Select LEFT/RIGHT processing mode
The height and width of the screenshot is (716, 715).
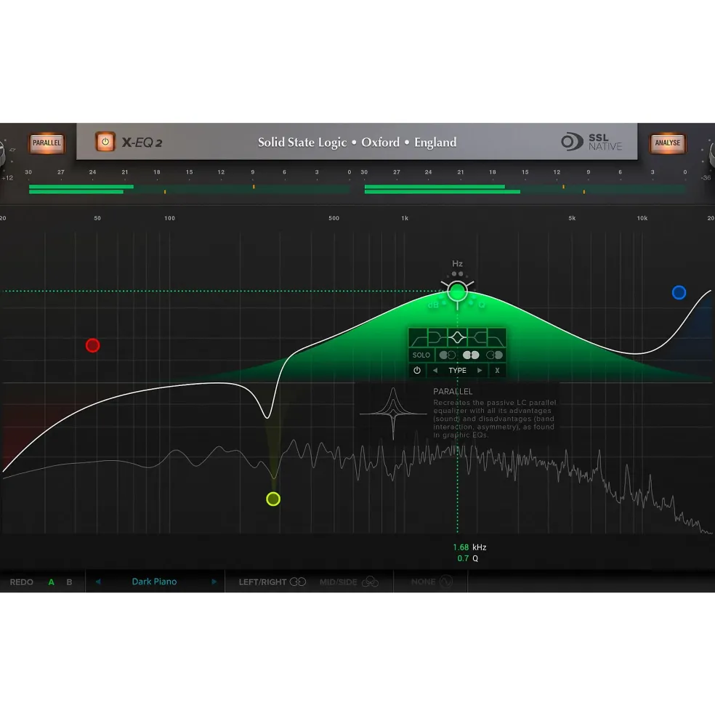click(272, 582)
